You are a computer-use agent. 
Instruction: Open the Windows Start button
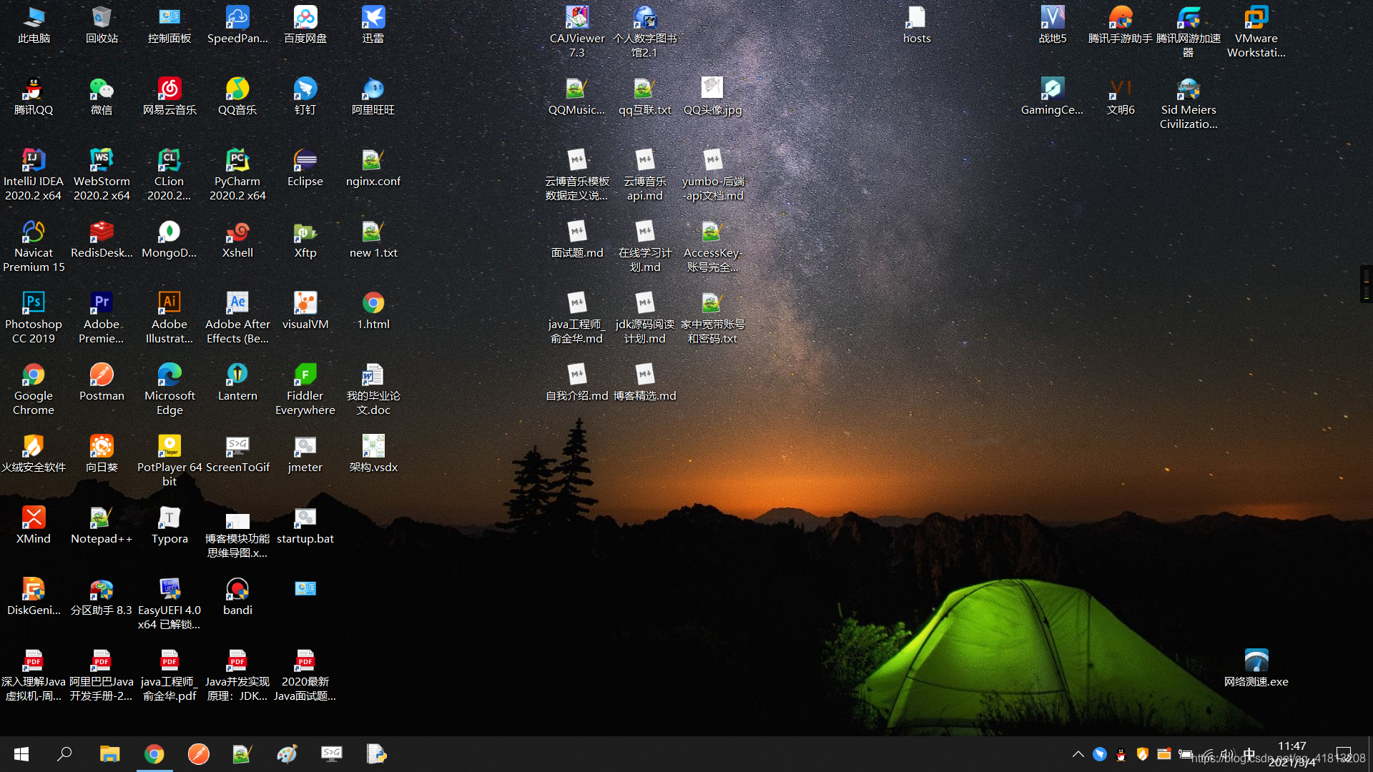click(21, 754)
